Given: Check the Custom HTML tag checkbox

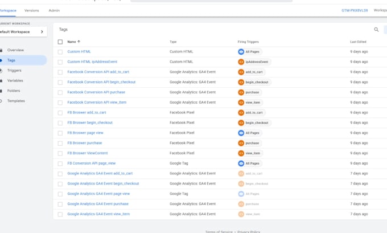Looking at the screenshot, I should click(x=60, y=52).
